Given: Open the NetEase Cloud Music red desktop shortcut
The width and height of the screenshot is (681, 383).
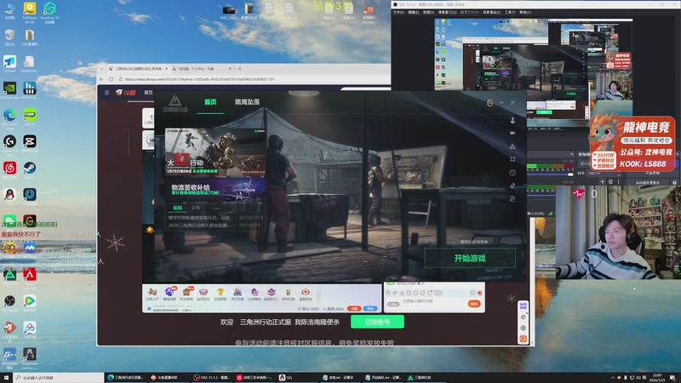Looking at the screenshot, I should coord(9,169).
